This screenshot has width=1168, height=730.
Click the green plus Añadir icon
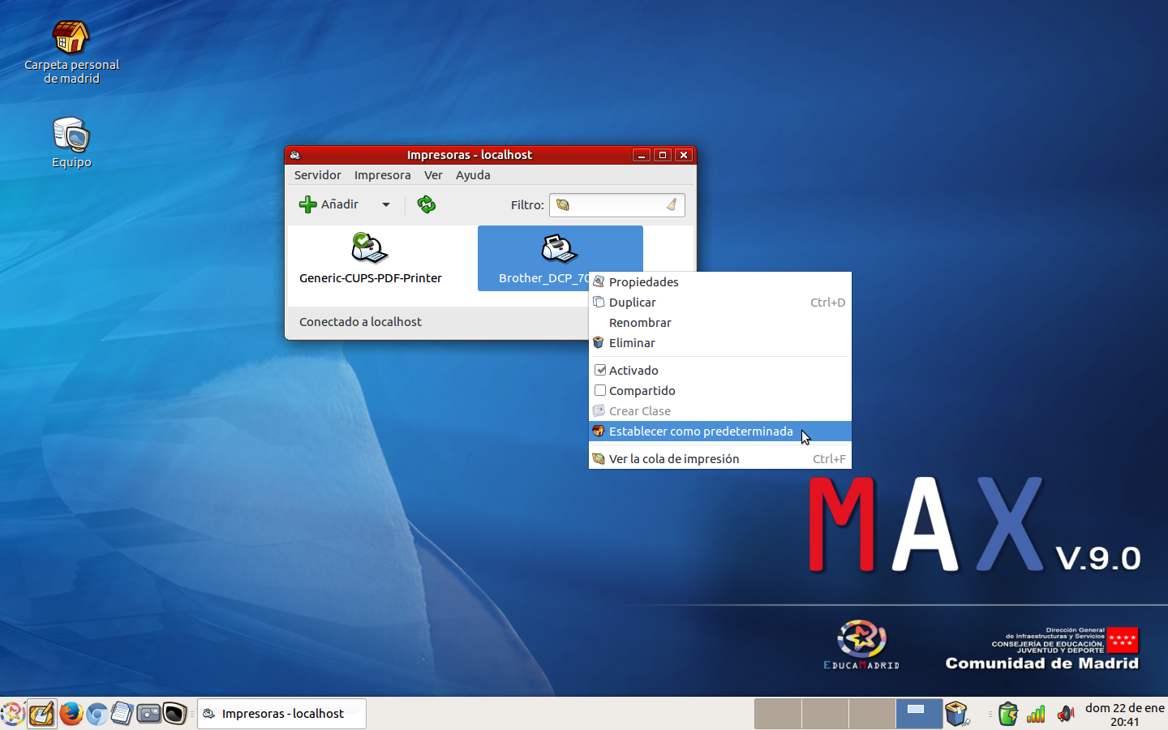(x=308, y=204)
